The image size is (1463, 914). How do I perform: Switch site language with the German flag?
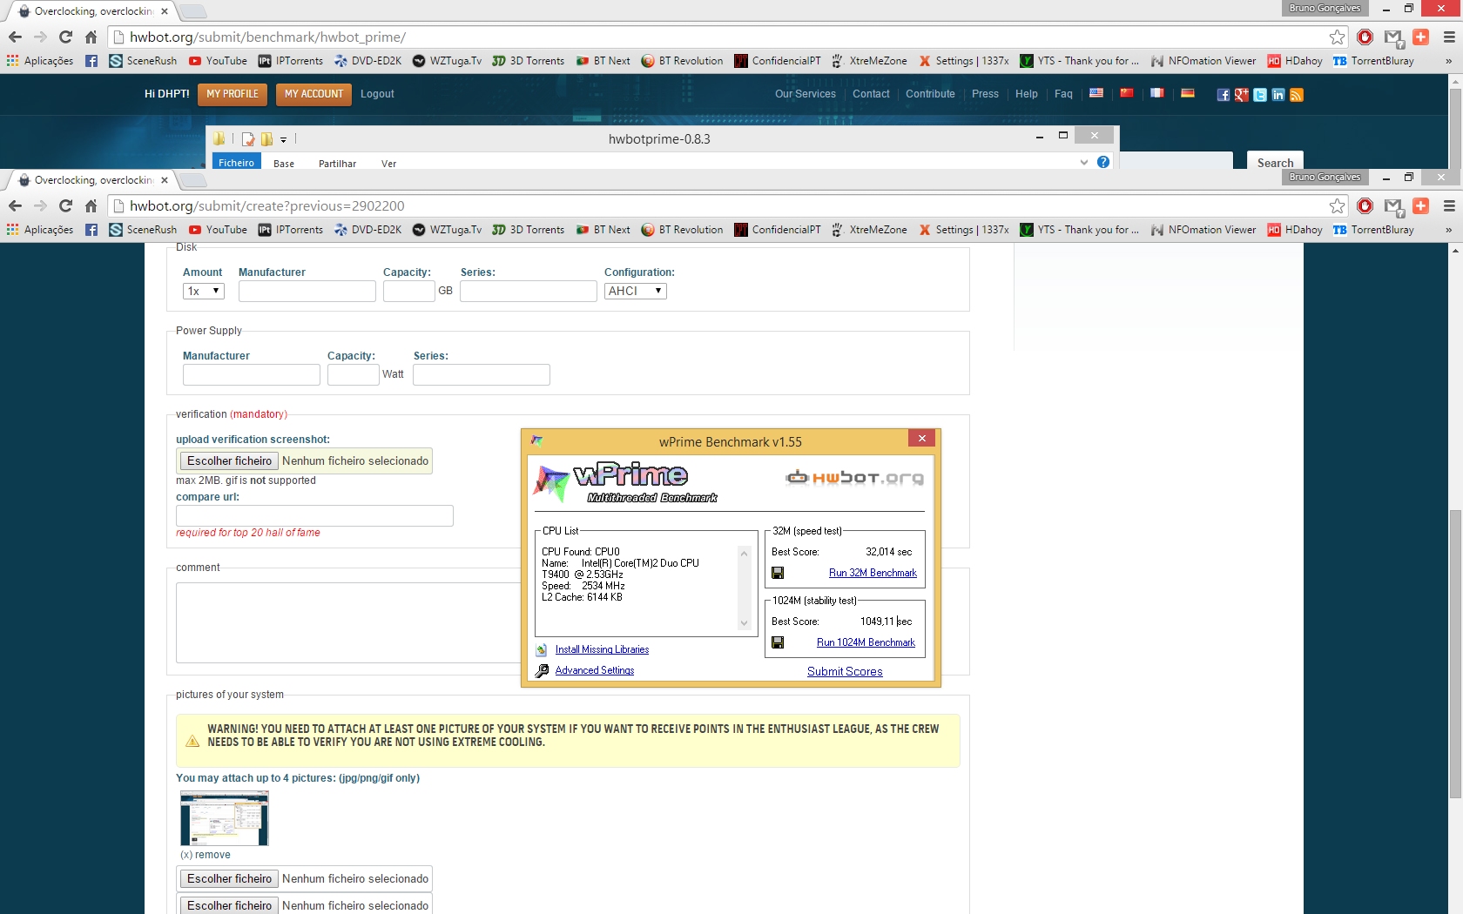[1188, 92]
